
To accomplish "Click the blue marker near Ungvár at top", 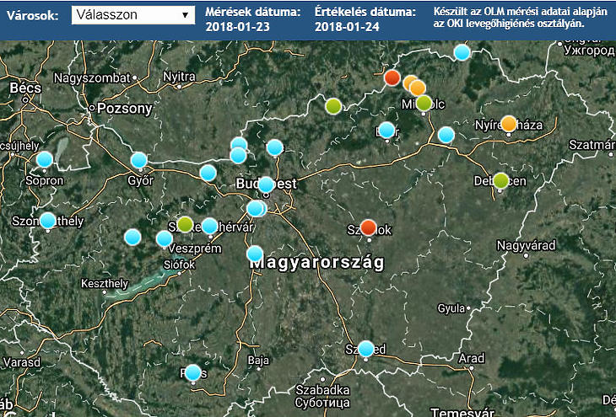I will pos(462,52).
